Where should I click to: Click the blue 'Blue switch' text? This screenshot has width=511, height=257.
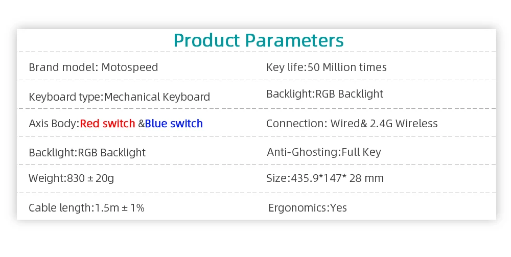pyautogui.click(x=174, y=124)
